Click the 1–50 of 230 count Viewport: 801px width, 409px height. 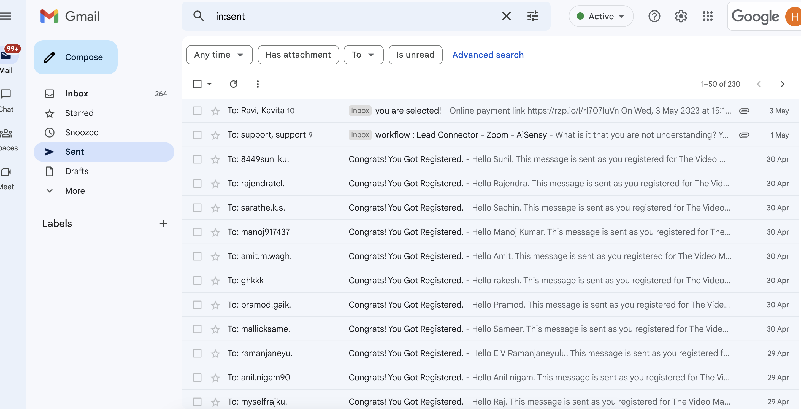(x=720, y=84)
